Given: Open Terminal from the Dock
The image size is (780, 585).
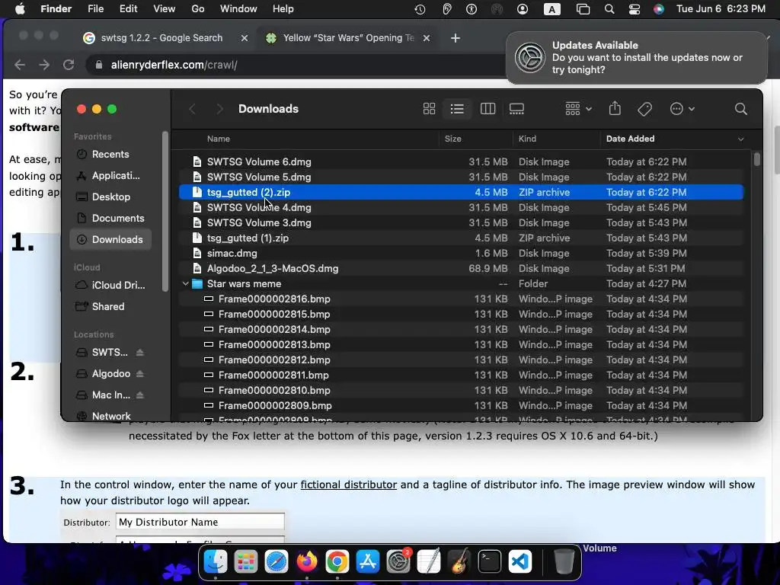Looking at the screenshot, I should [490, 561].
